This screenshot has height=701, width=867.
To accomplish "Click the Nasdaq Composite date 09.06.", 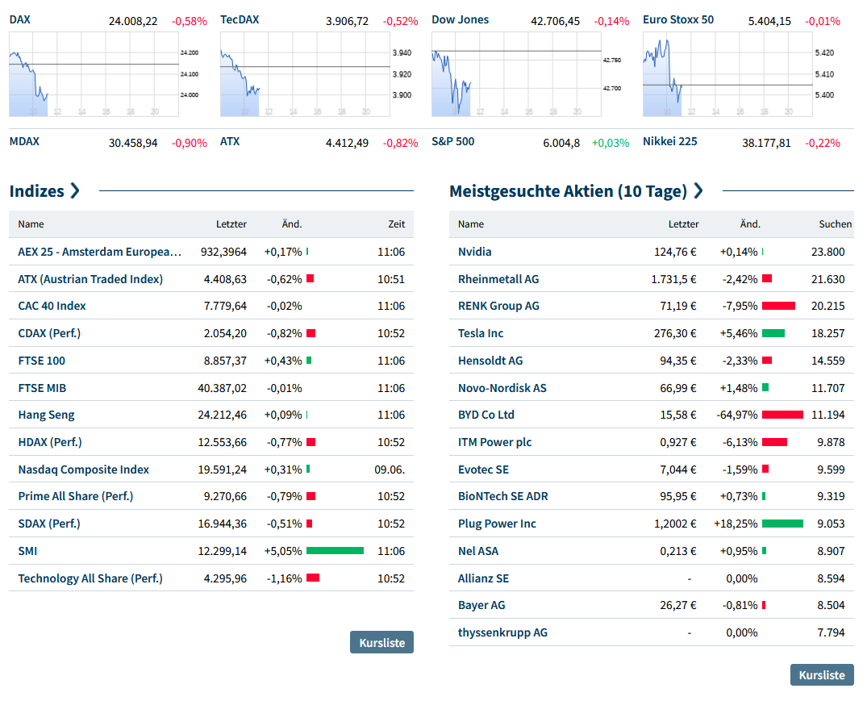I will [390, 470].
